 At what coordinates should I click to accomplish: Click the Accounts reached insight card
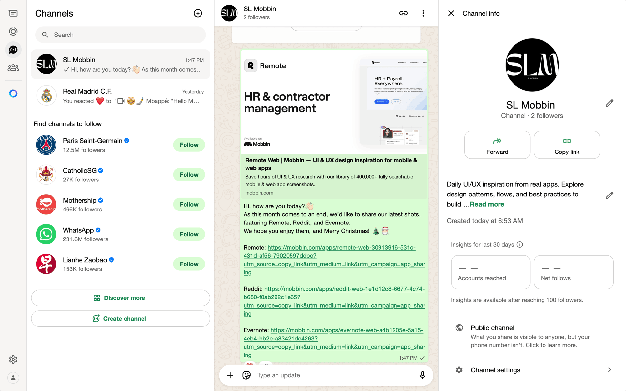[x=490, y=272]
